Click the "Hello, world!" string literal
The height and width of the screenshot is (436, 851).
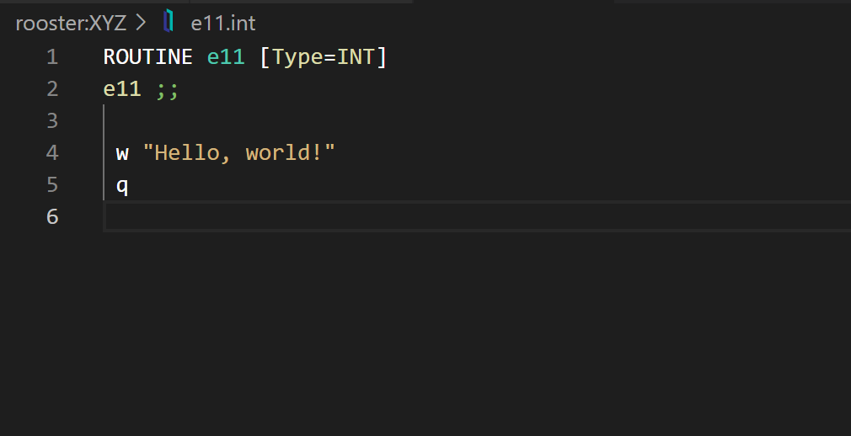click(x=238, y=153)
